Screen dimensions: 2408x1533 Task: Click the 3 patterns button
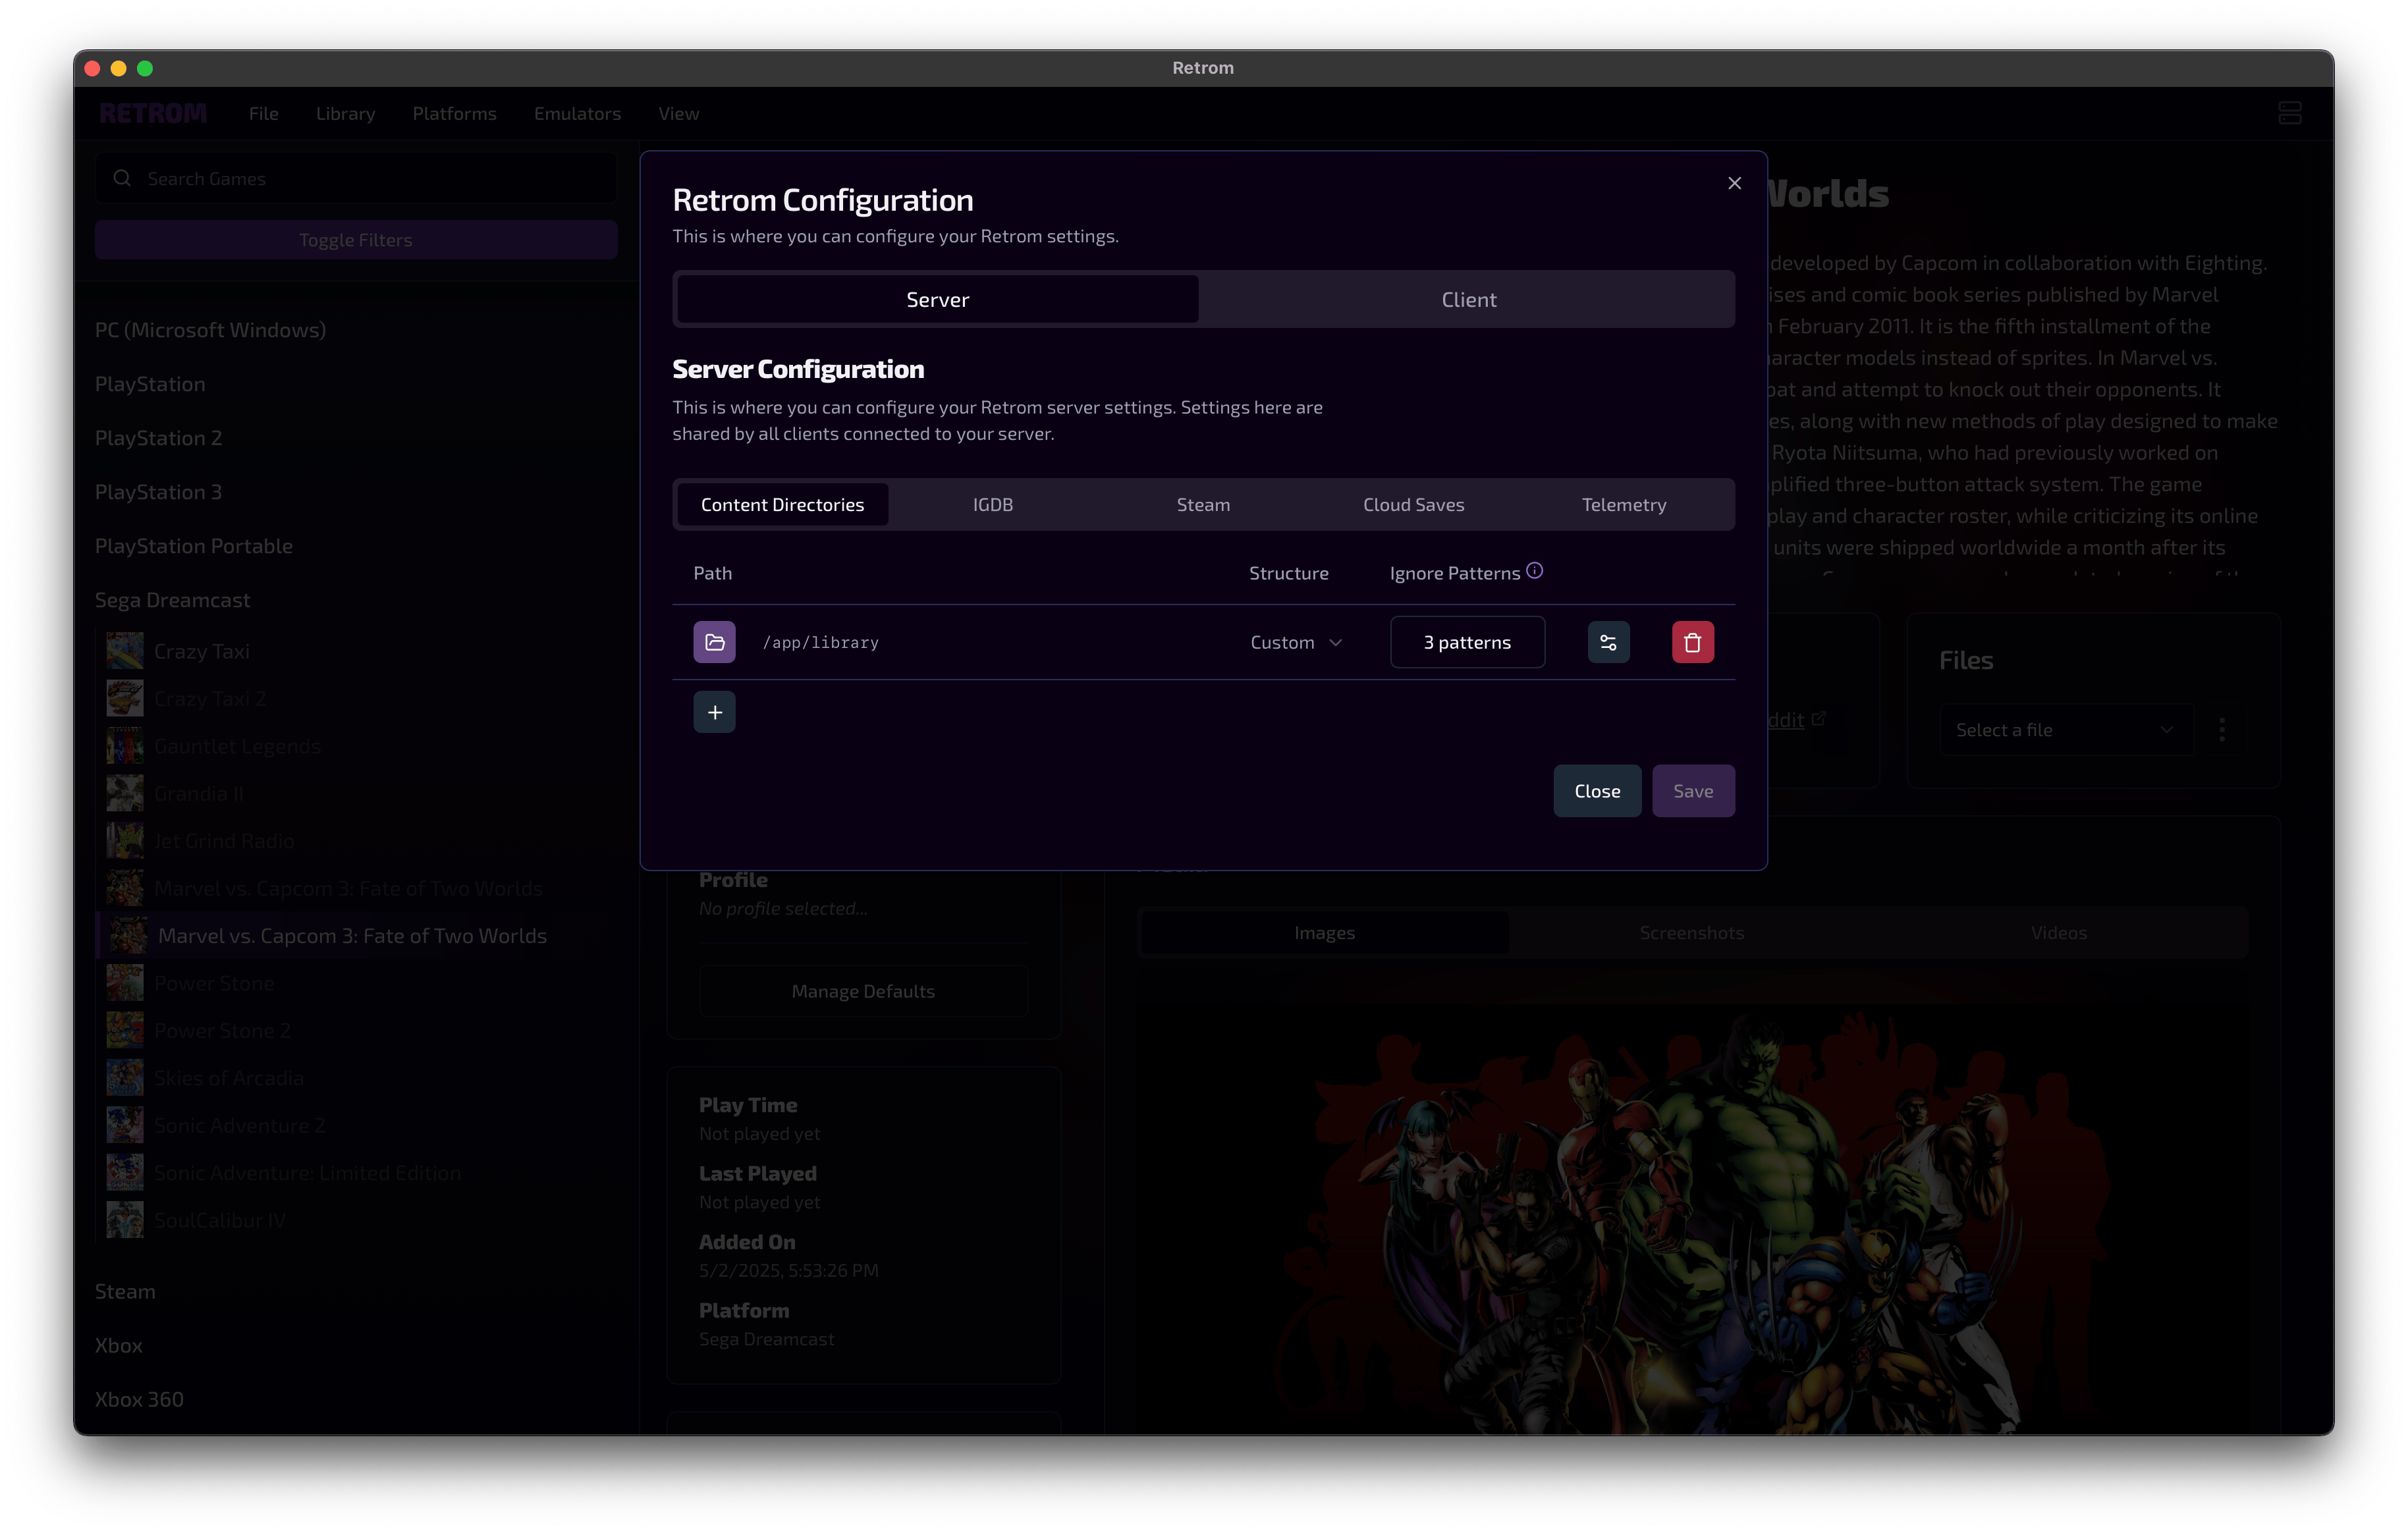1467,642
